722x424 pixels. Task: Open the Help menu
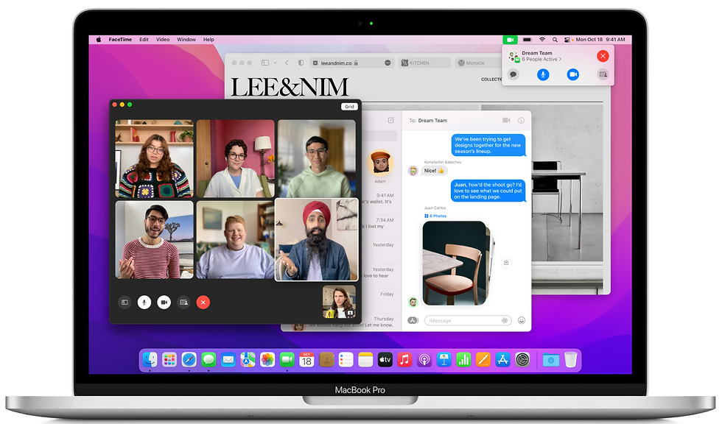click(208, 40)
